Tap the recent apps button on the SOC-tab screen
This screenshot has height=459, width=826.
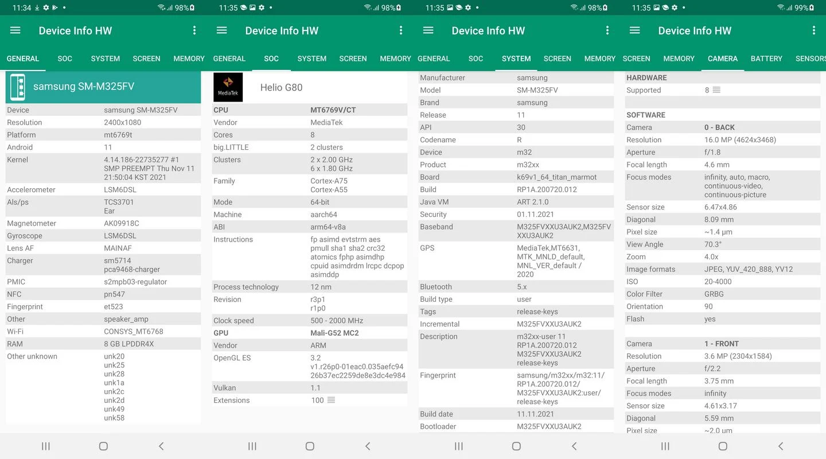click(x=252, y=446)
